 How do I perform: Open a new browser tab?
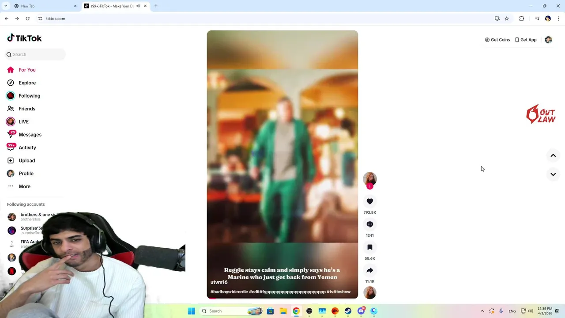[156, 6]
